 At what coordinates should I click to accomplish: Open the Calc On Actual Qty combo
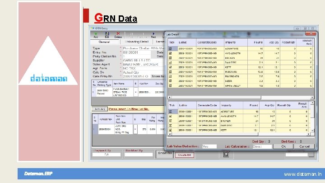(144, 72)
